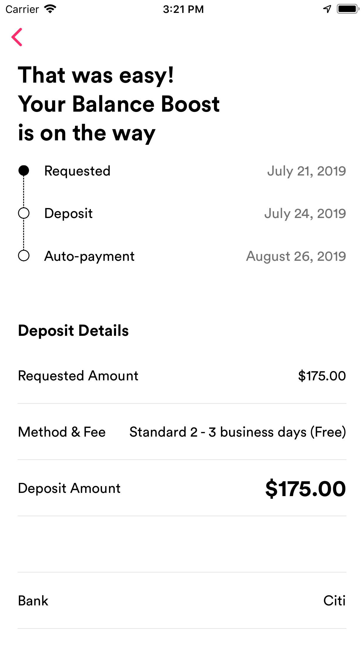Tap the Auto-payment timeline label
Viewport: 364px width, 647px height.
tap(89, 256)
